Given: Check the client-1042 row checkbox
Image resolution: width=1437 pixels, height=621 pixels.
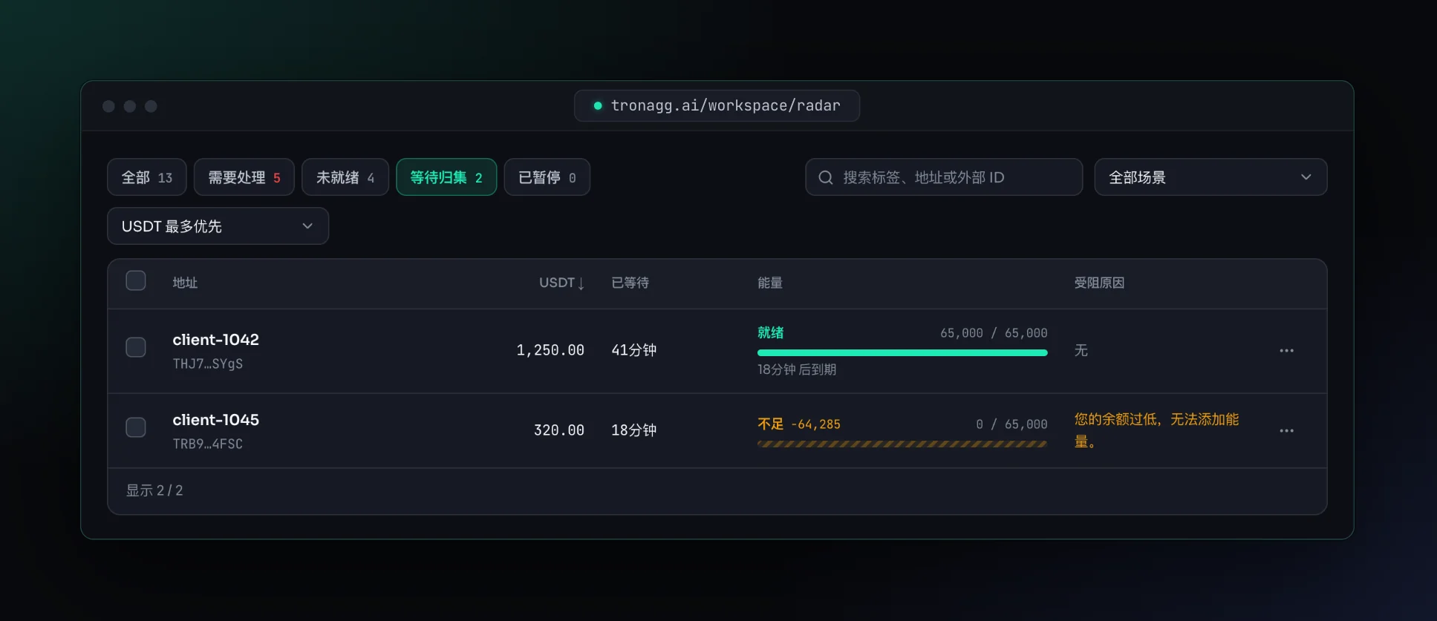Looking at the screenshot, I should (x=136, y=347).
